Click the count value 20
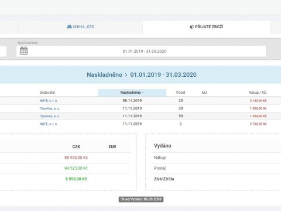Image resolution: width=281 pixels, height=211 pixels. [180, 101]
